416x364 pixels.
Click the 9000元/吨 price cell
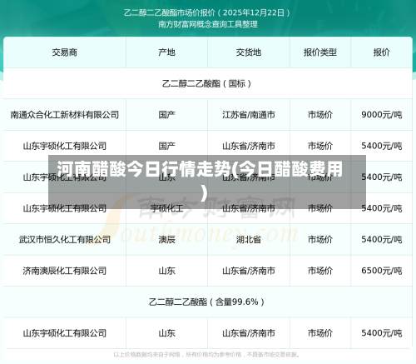pos(381,115)
